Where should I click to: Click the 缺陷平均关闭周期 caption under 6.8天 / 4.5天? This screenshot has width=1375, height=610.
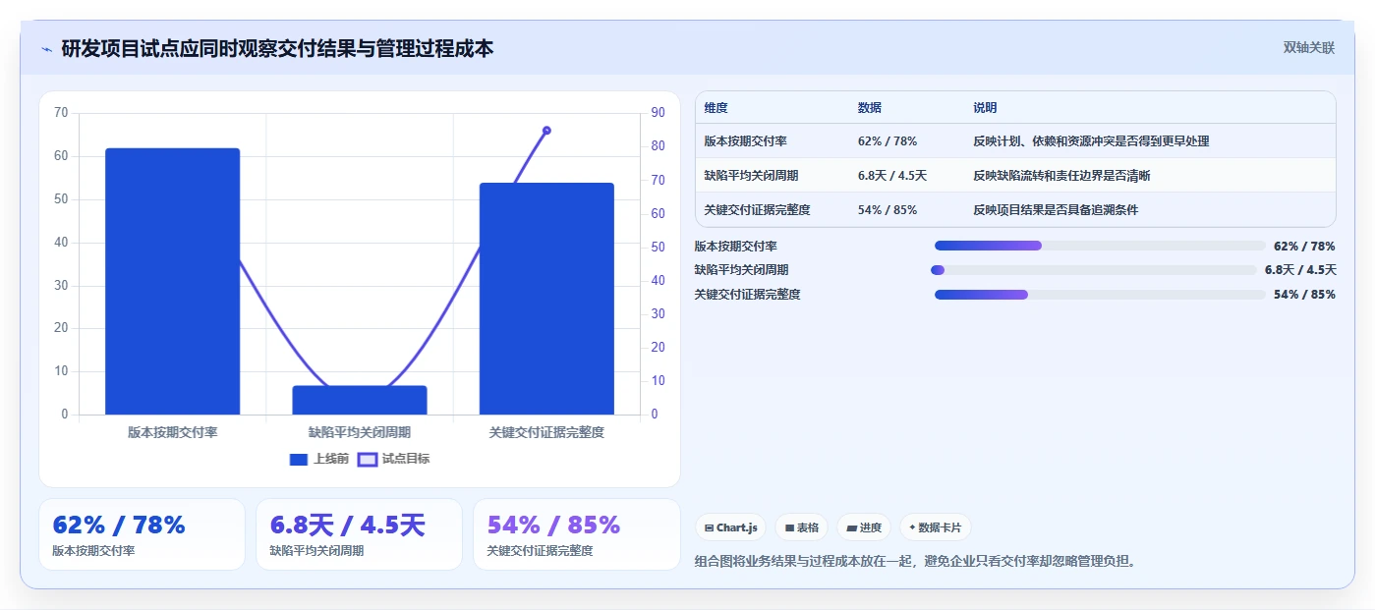tap(316, 551)
